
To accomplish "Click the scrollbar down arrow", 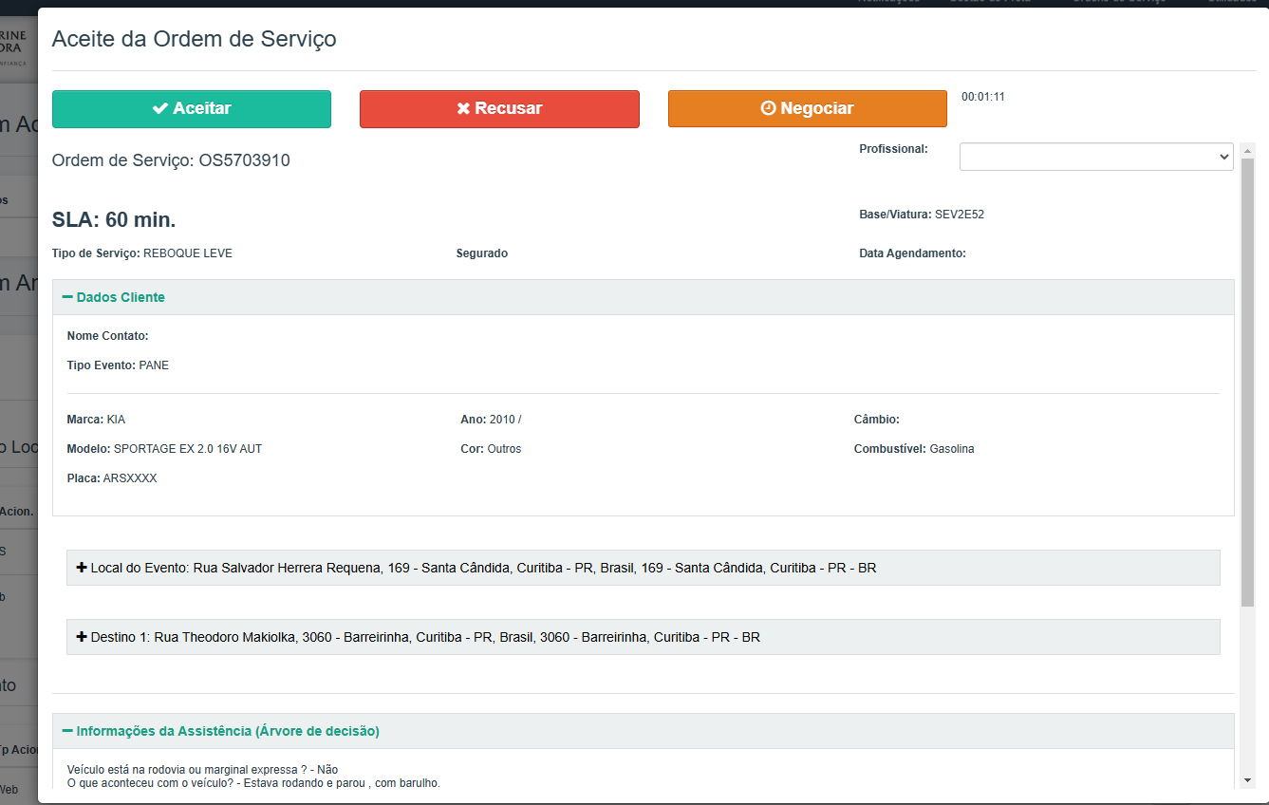I will (1247, 780).
